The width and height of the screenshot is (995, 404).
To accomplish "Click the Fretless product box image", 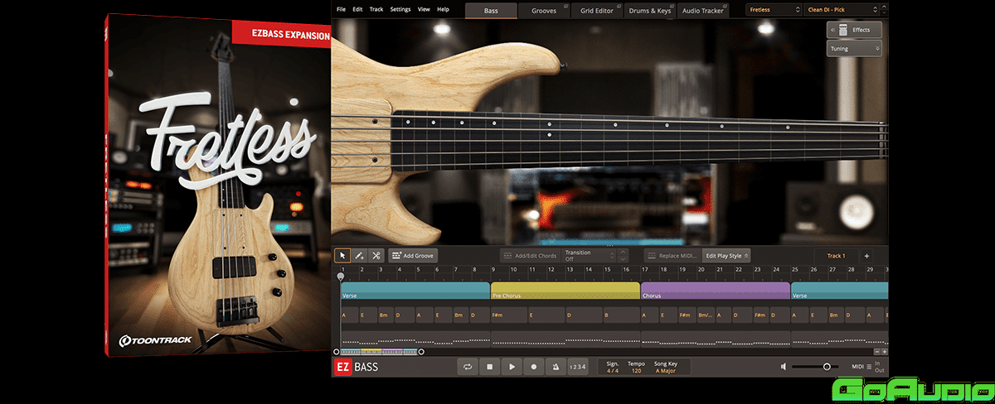I will [219, 186].
